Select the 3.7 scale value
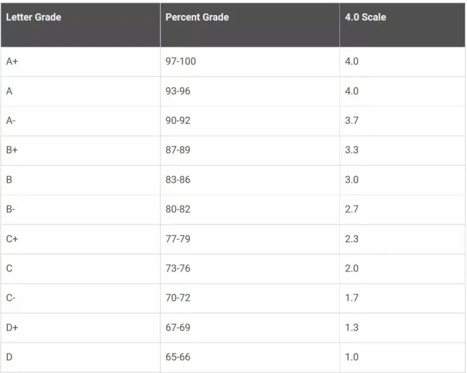 point(351,121)
